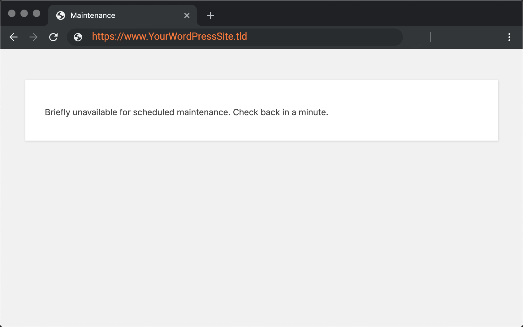The image size is (523, 327).
Task: Click blank gray page area below message card
Action: (x=261, y=232)
